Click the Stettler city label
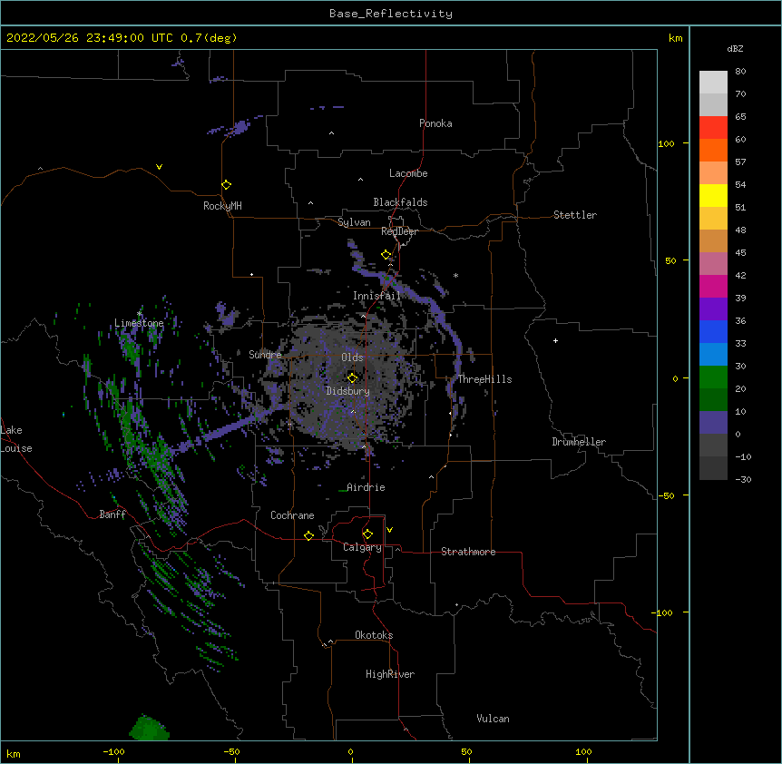Screen dimensions: 782x764 tap(575, 215)
